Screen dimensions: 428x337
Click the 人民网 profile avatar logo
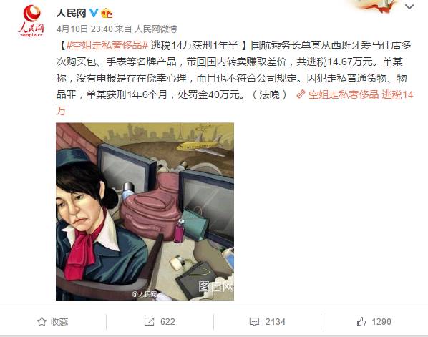[31, 21]
